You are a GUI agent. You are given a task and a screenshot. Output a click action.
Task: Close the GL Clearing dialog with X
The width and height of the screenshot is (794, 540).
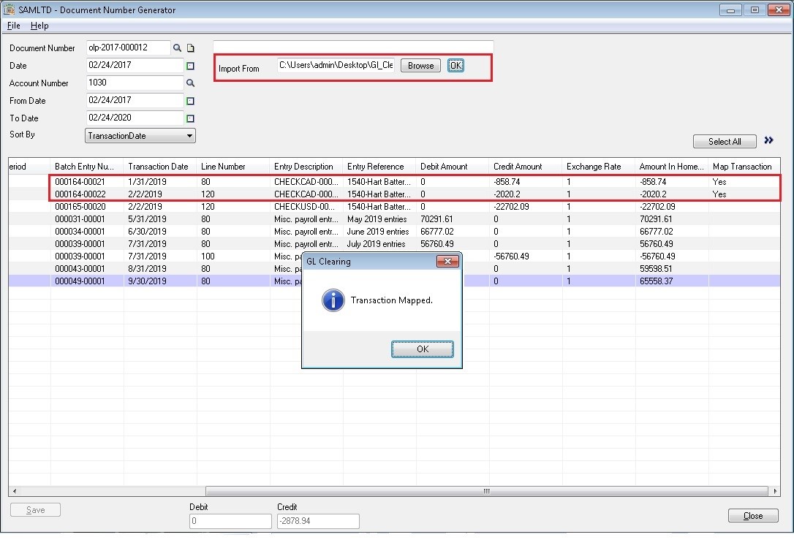pos(447,262)
